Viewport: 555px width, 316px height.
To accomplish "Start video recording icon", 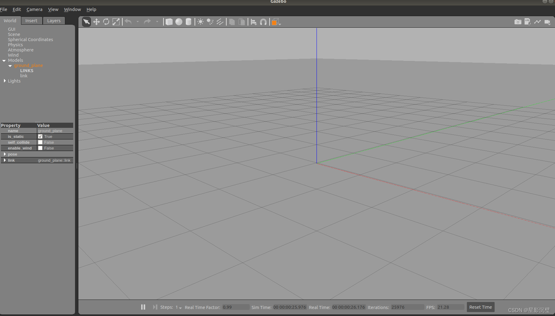I will click(x=547, y=22).
